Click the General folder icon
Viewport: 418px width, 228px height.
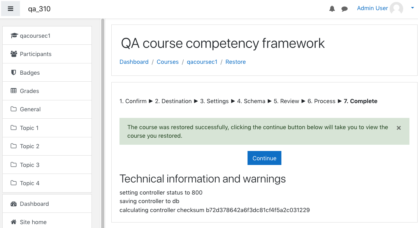point(14,109)
